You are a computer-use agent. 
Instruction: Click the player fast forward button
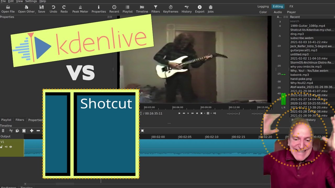coord(193,113)
